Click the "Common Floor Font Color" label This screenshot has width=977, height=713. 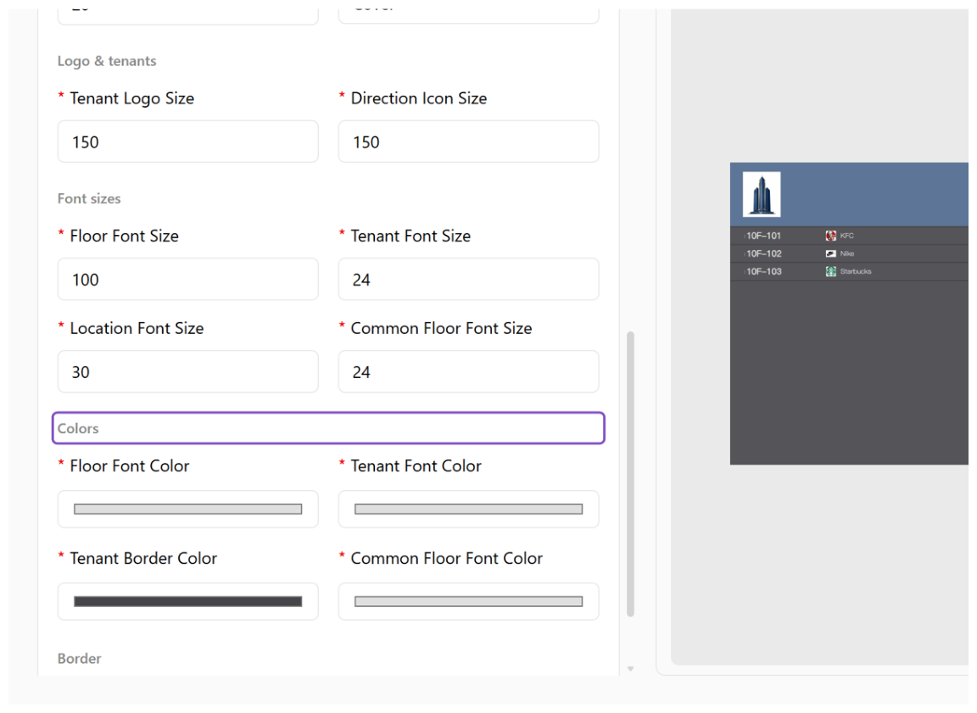446,558
